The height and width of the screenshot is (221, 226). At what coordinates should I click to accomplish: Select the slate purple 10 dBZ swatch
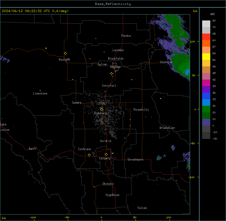pyautogui.click(x=206, y=122)
